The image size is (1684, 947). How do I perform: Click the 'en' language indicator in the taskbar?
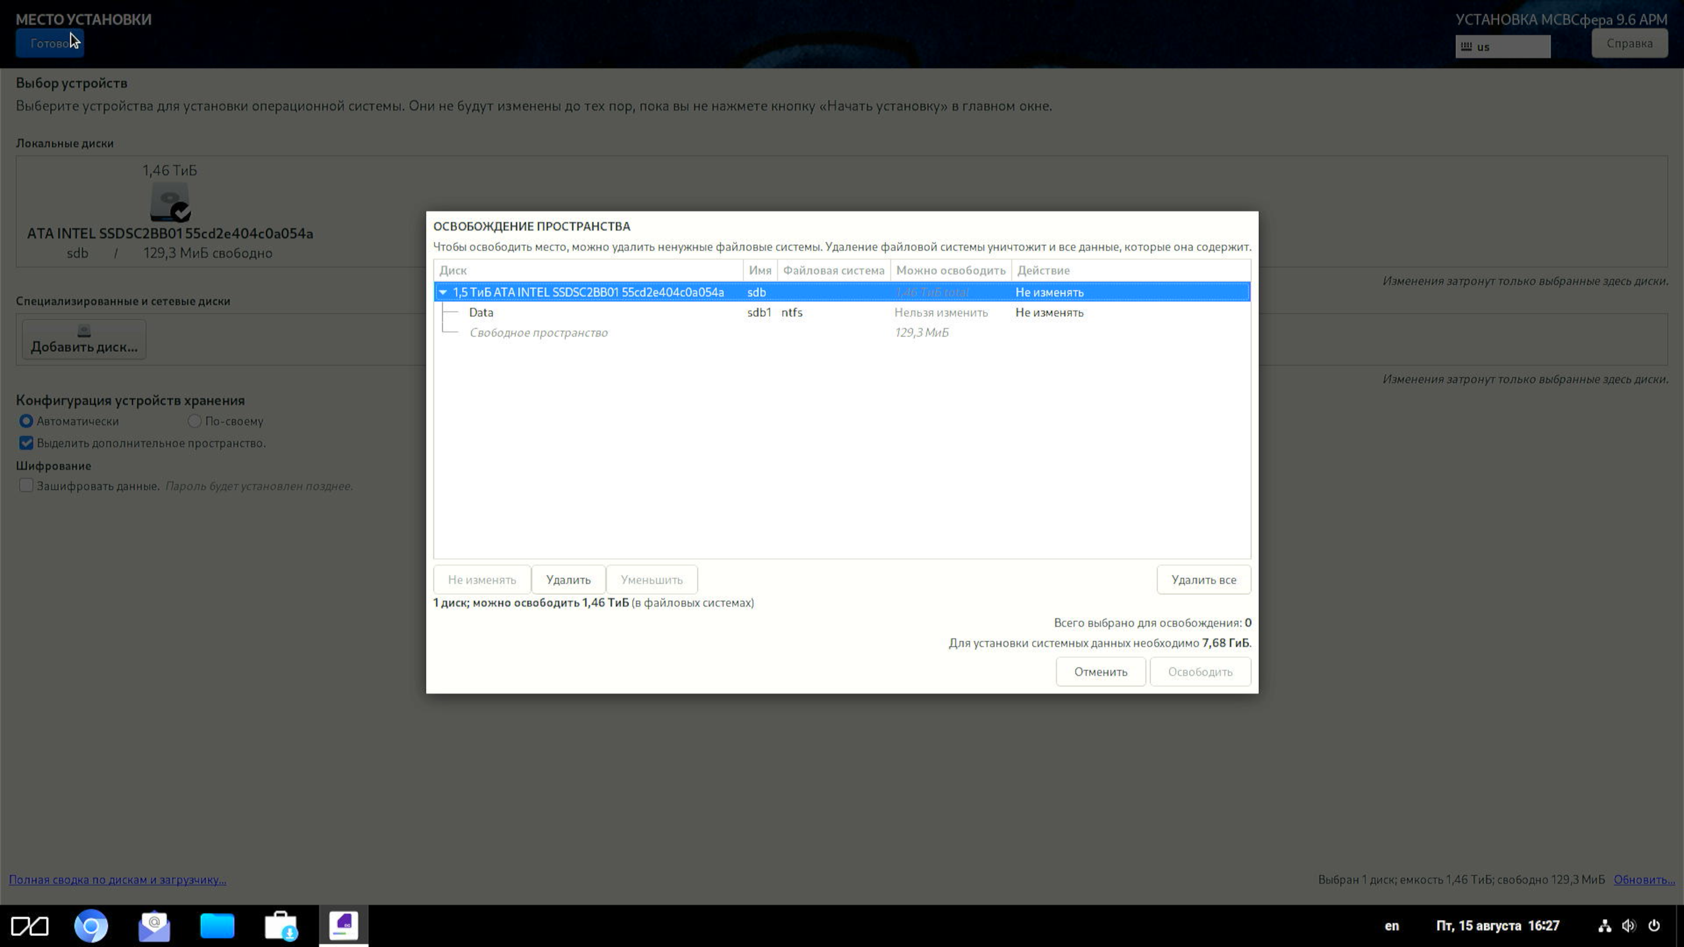click(1392, 926)
